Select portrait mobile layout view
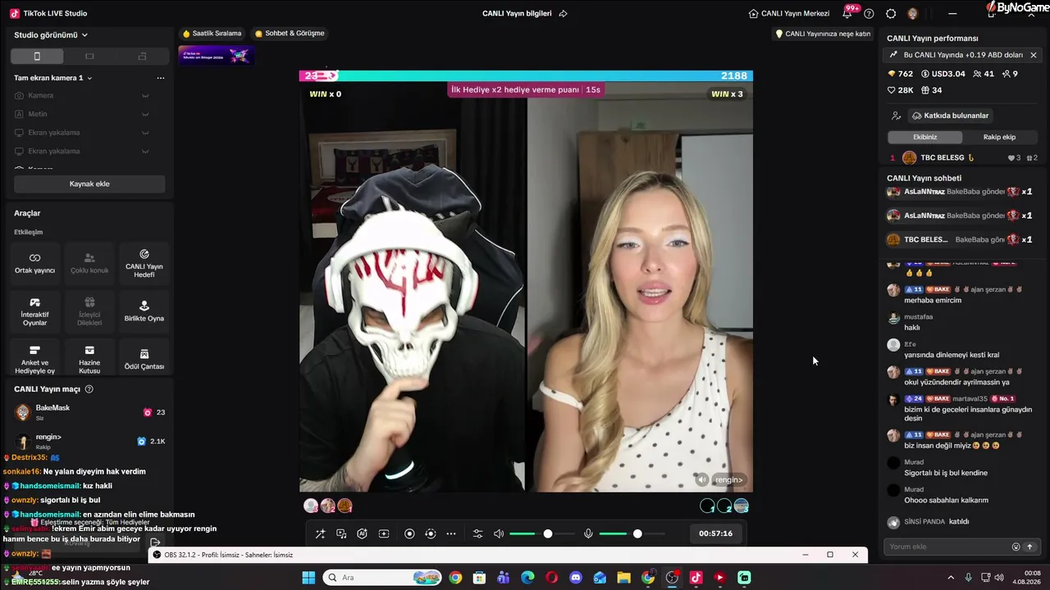The image size is (1050, 590). pos(37,57)
